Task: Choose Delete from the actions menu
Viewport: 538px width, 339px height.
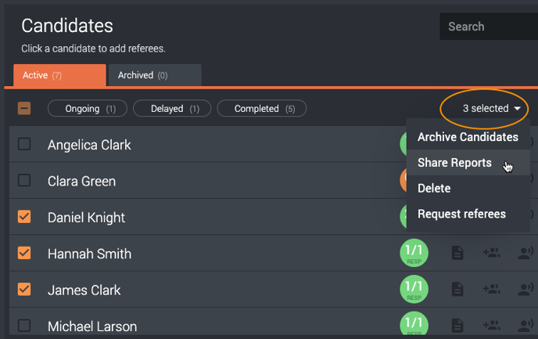Action: click(x=468, y=189)
